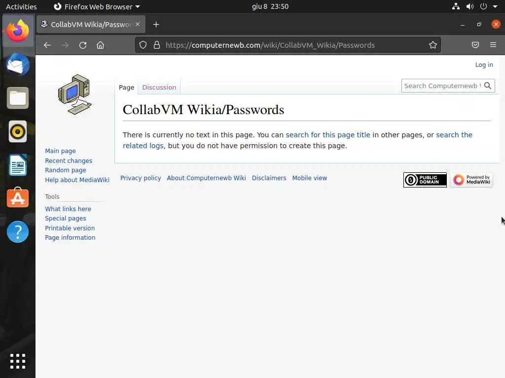
Task: Launch Thunderbird mail from the dock
Action: (x=18, y=64)
